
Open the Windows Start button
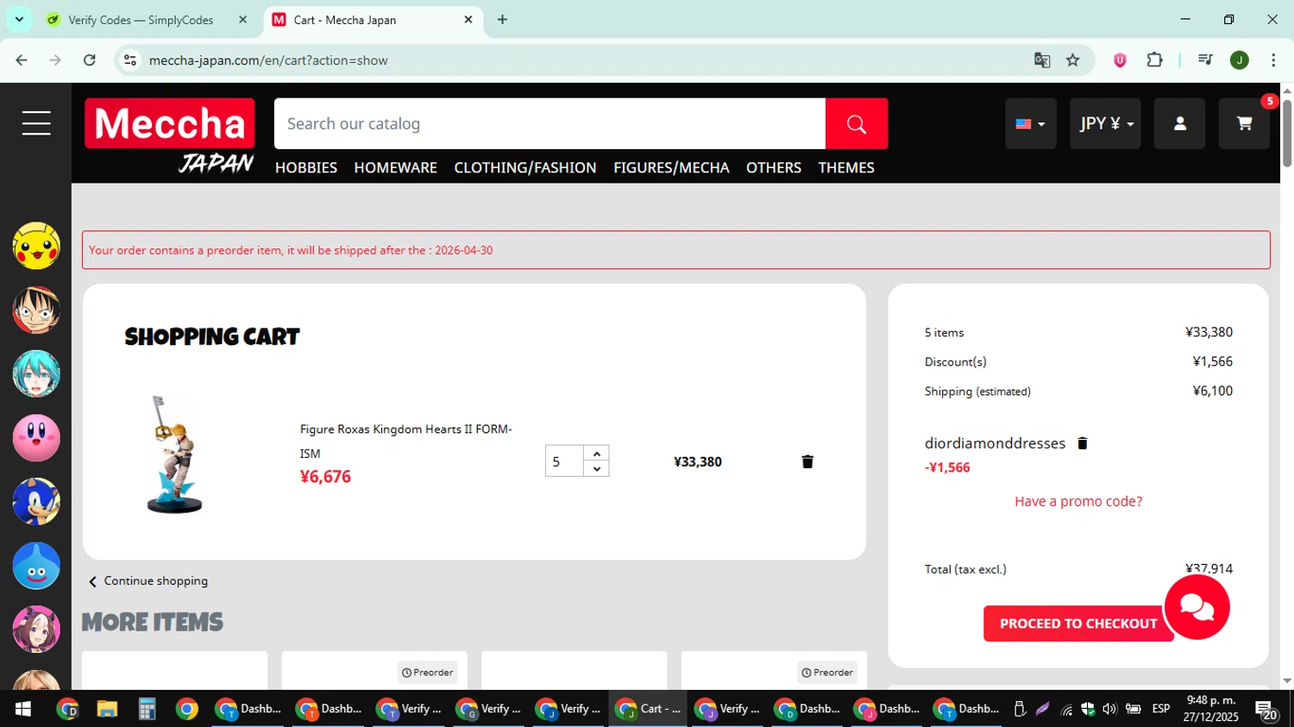[x=23, y=709]
